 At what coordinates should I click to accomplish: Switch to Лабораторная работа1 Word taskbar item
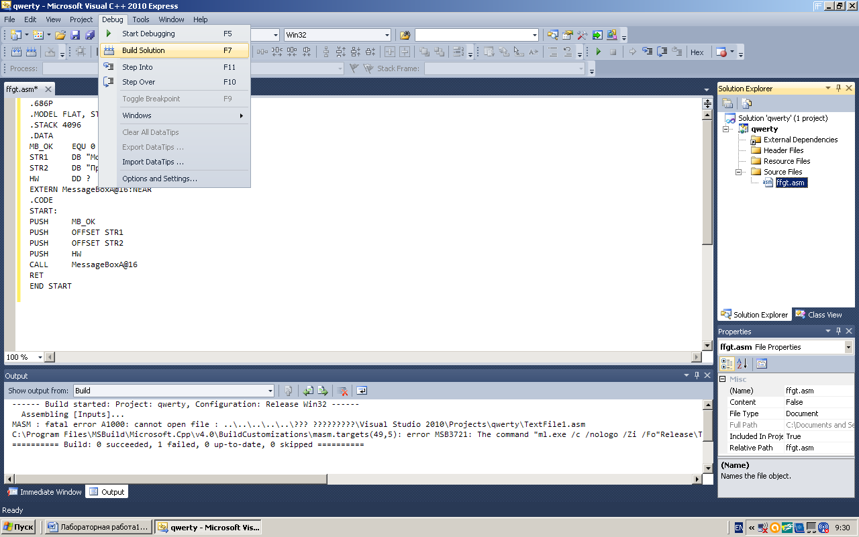pyautogui.click(x=98, y=528)
